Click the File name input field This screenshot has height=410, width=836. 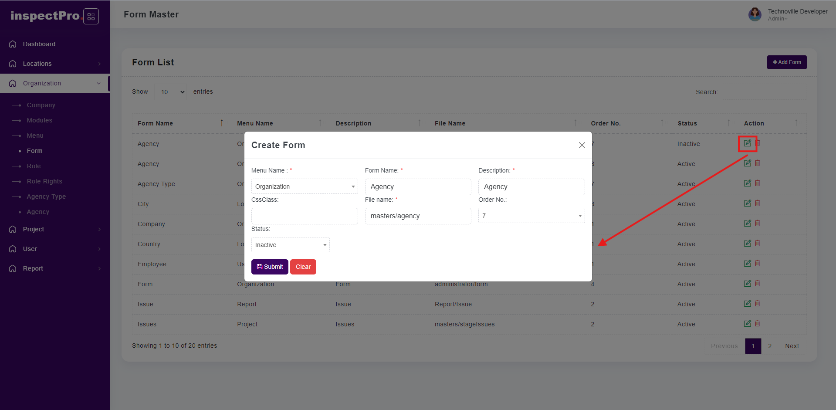click(418, 216)
